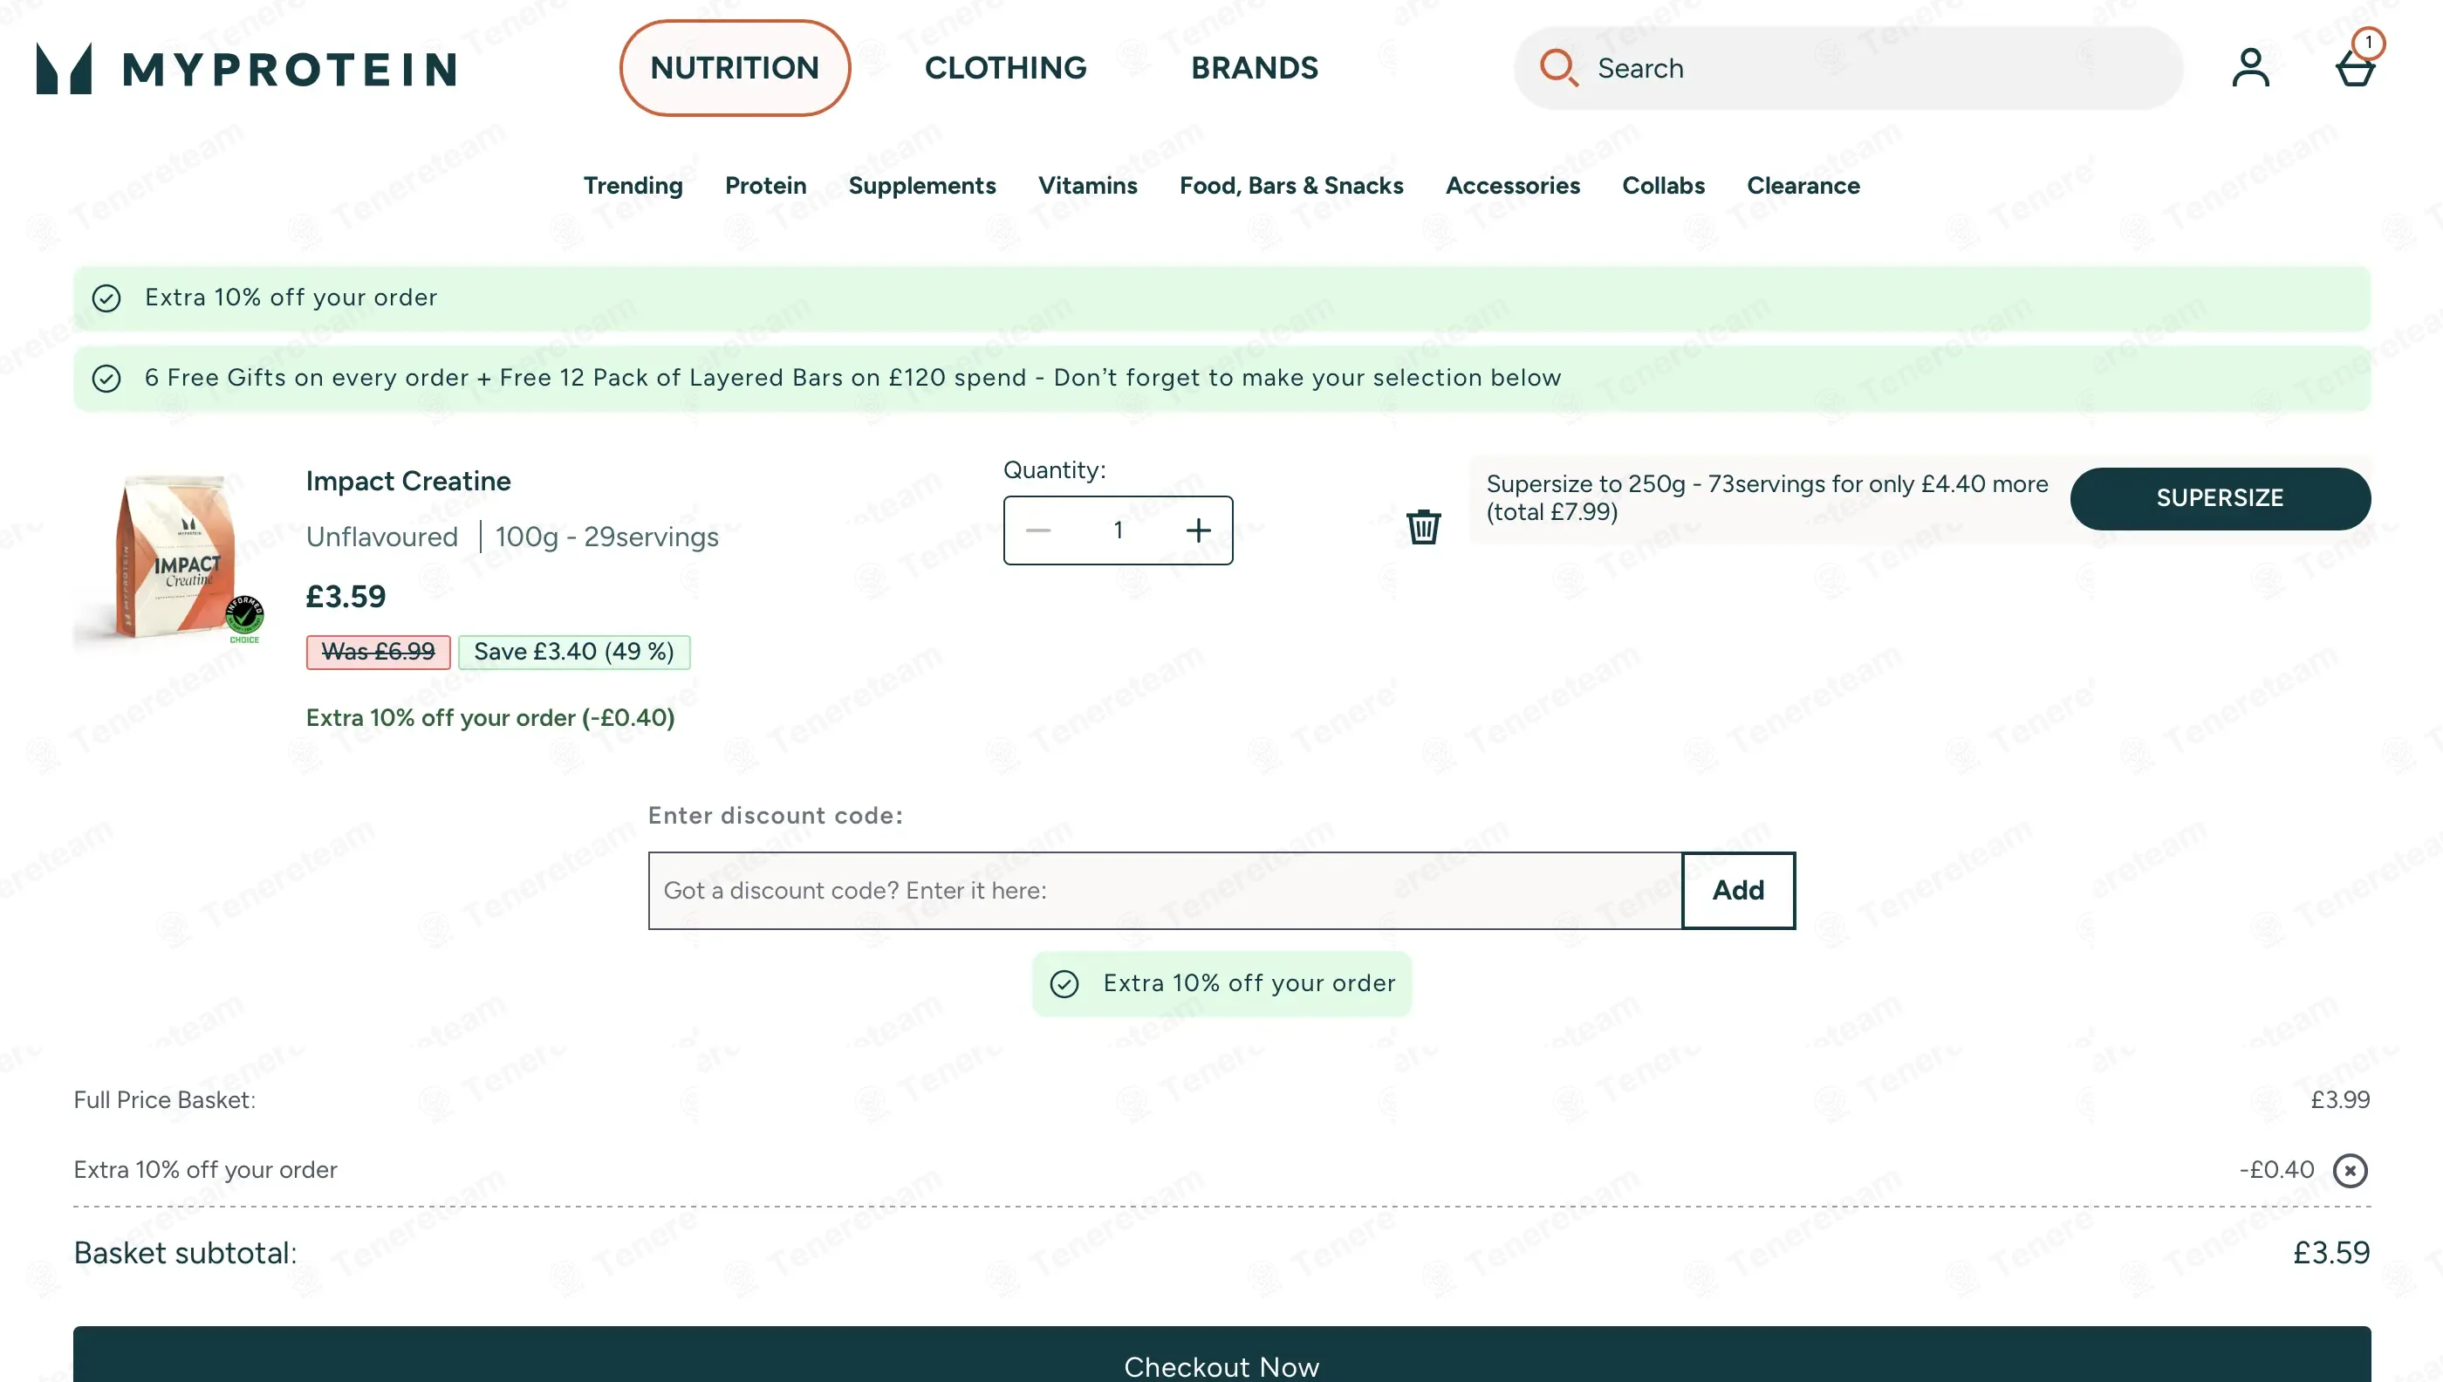Remove the 10% discount with the x icon

tap(2350, 1169)
